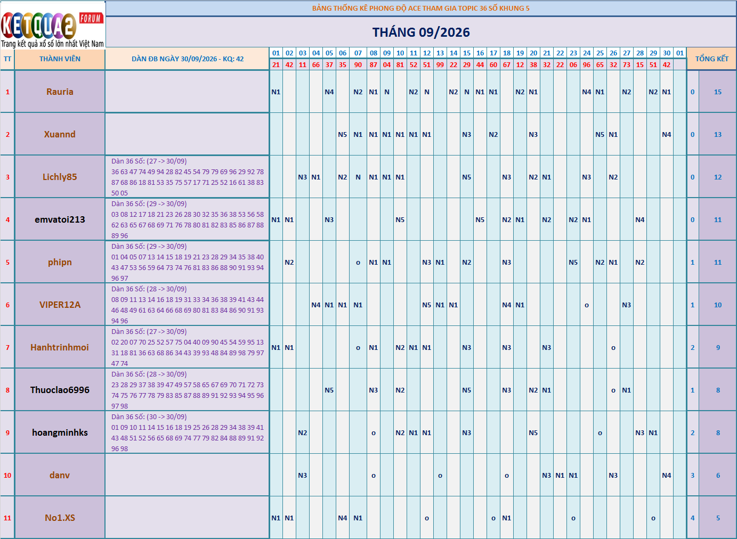Click the DÀN ĐB NGÀY 30/09/2026 header

(188, 59)
